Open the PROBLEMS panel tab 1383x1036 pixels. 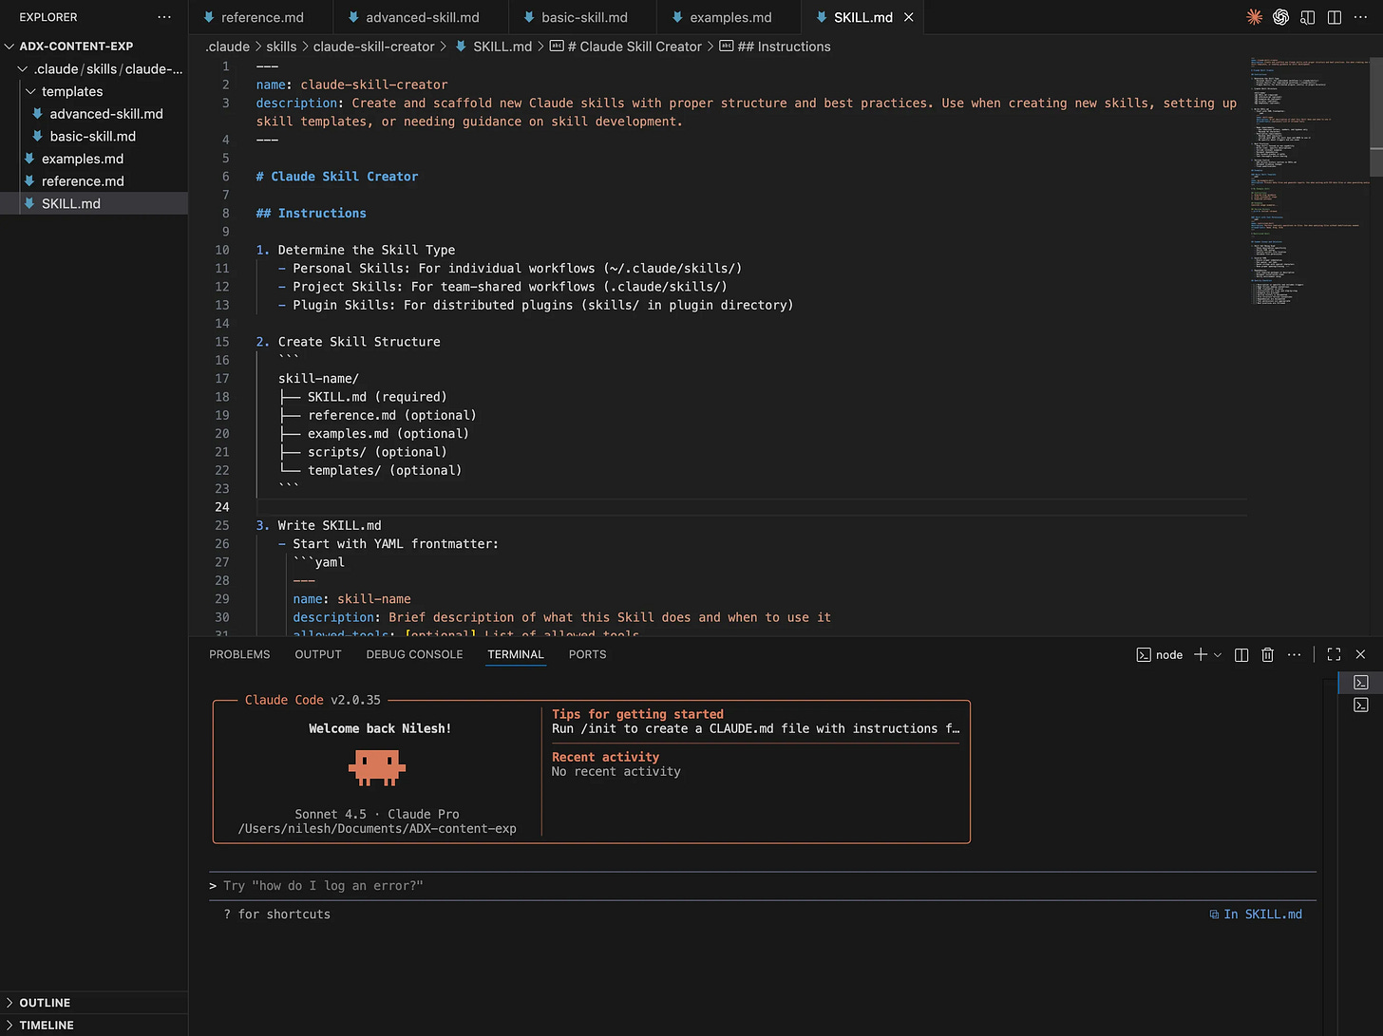tap(239, 654)
